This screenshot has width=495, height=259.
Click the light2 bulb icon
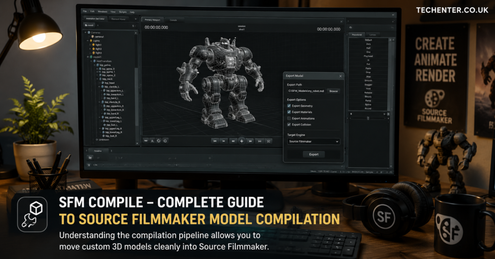(93, 49)
